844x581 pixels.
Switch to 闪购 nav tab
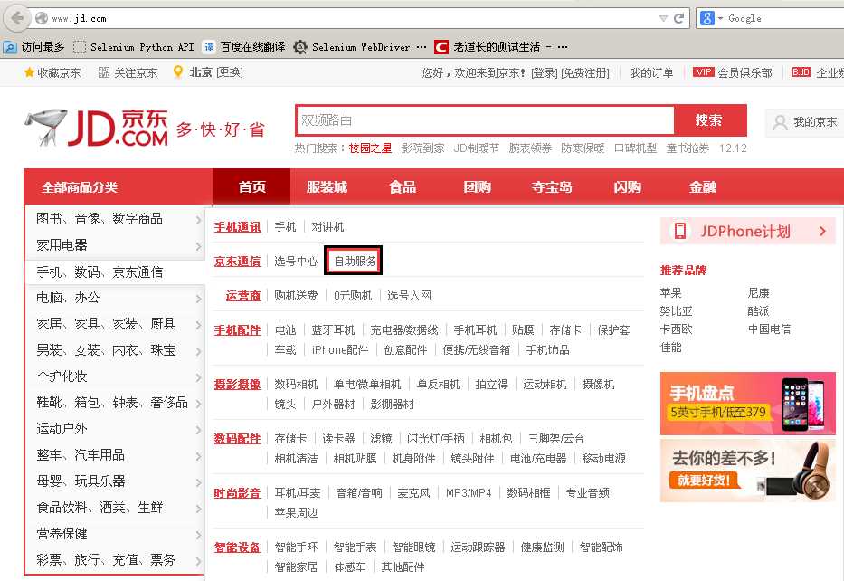click(627, 186)
